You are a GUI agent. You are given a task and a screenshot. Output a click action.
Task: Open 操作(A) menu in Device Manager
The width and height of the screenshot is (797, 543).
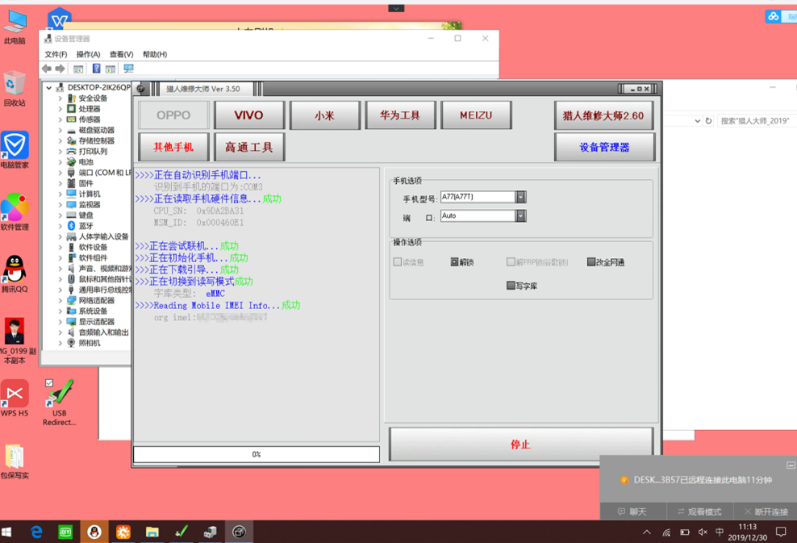(x=88, y=54)
